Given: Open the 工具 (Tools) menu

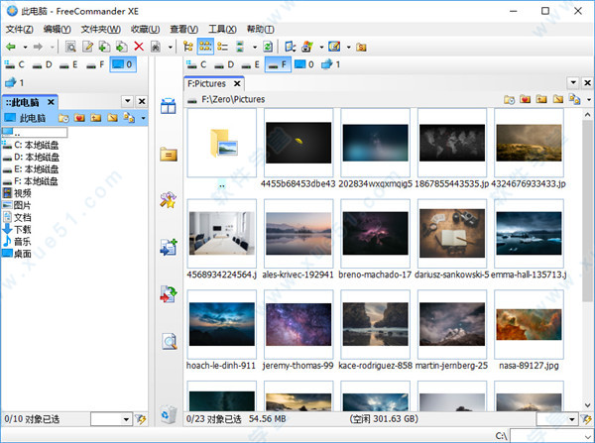Looking at the screenshot, I should (221, 29).
